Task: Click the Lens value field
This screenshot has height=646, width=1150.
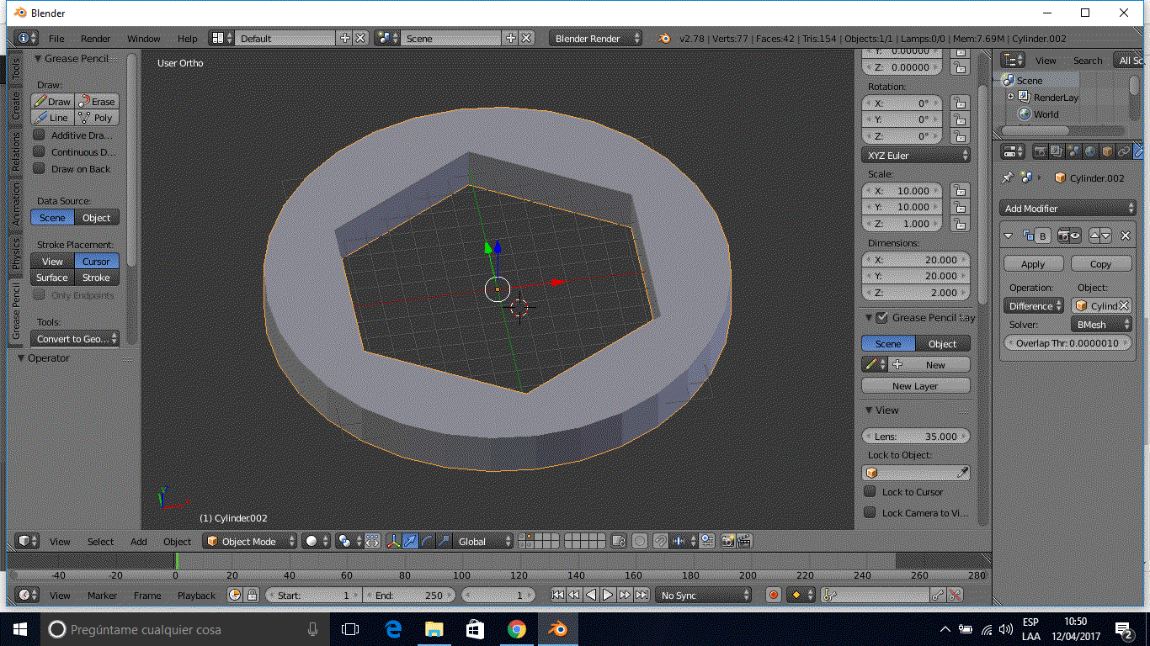Action: [916, 437]
